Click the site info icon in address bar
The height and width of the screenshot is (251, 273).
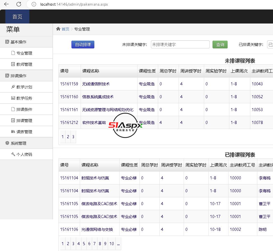tap(34, 4)
